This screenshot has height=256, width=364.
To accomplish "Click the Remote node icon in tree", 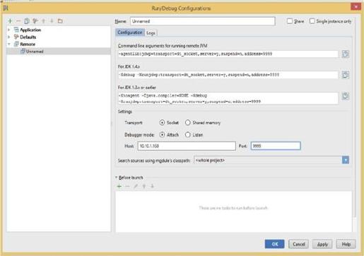I will point(16,44).
